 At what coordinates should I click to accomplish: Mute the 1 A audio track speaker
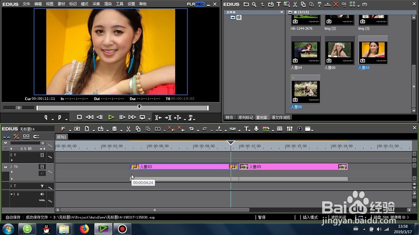[x=42, y=194]
